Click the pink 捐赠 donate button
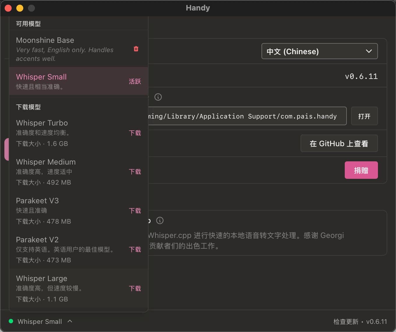 (x=361, y=170)
